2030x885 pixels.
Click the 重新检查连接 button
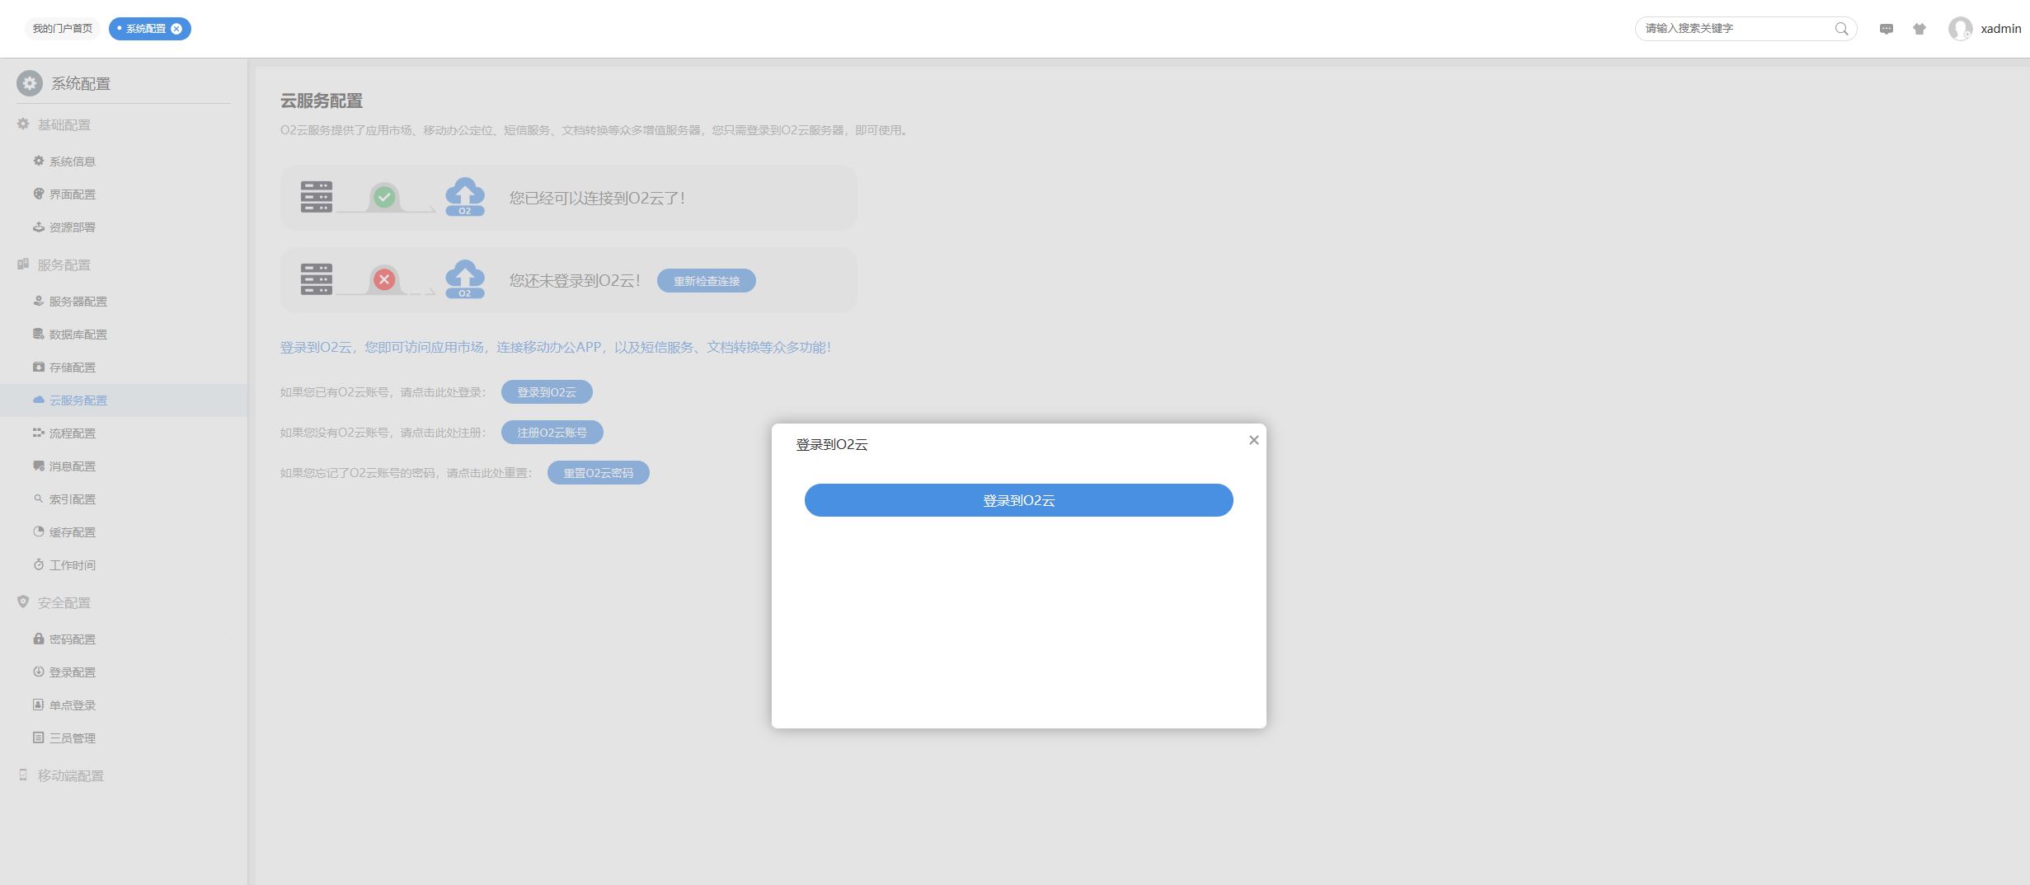pyautogui.click(x=707, y=281)
